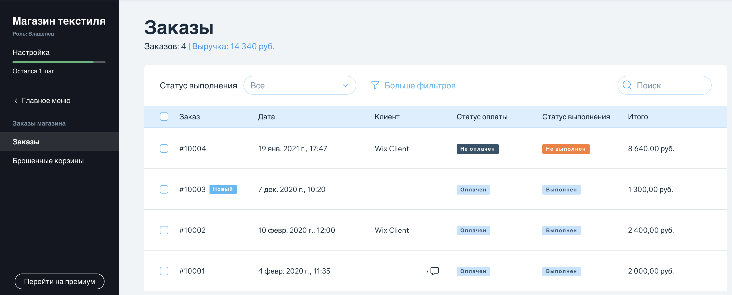The width and height of the screenshot is (732, 295).
Task: Toggle the select-all orders checkbox
Action: pos(164,117)
